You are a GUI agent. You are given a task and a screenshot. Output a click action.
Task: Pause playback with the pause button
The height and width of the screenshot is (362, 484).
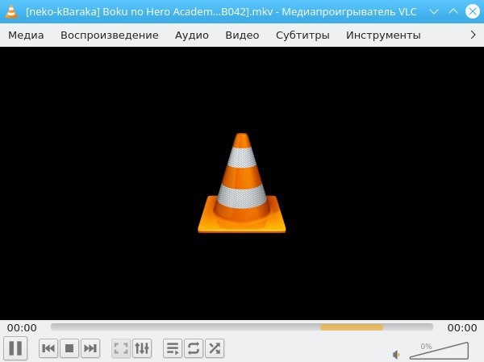pyautogui.click(x=15, y=348)
